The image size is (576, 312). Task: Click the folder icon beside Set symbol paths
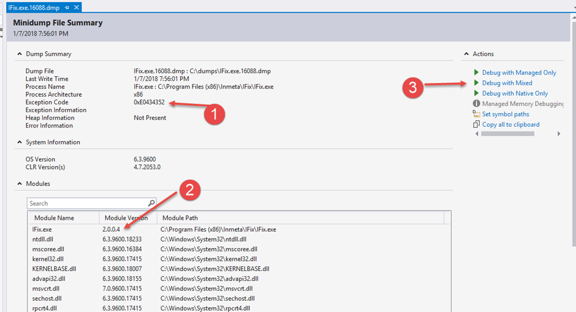[x=476, y=114]
